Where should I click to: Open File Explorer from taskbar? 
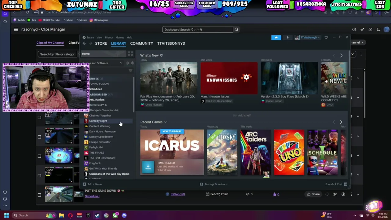tap(61, 215)
